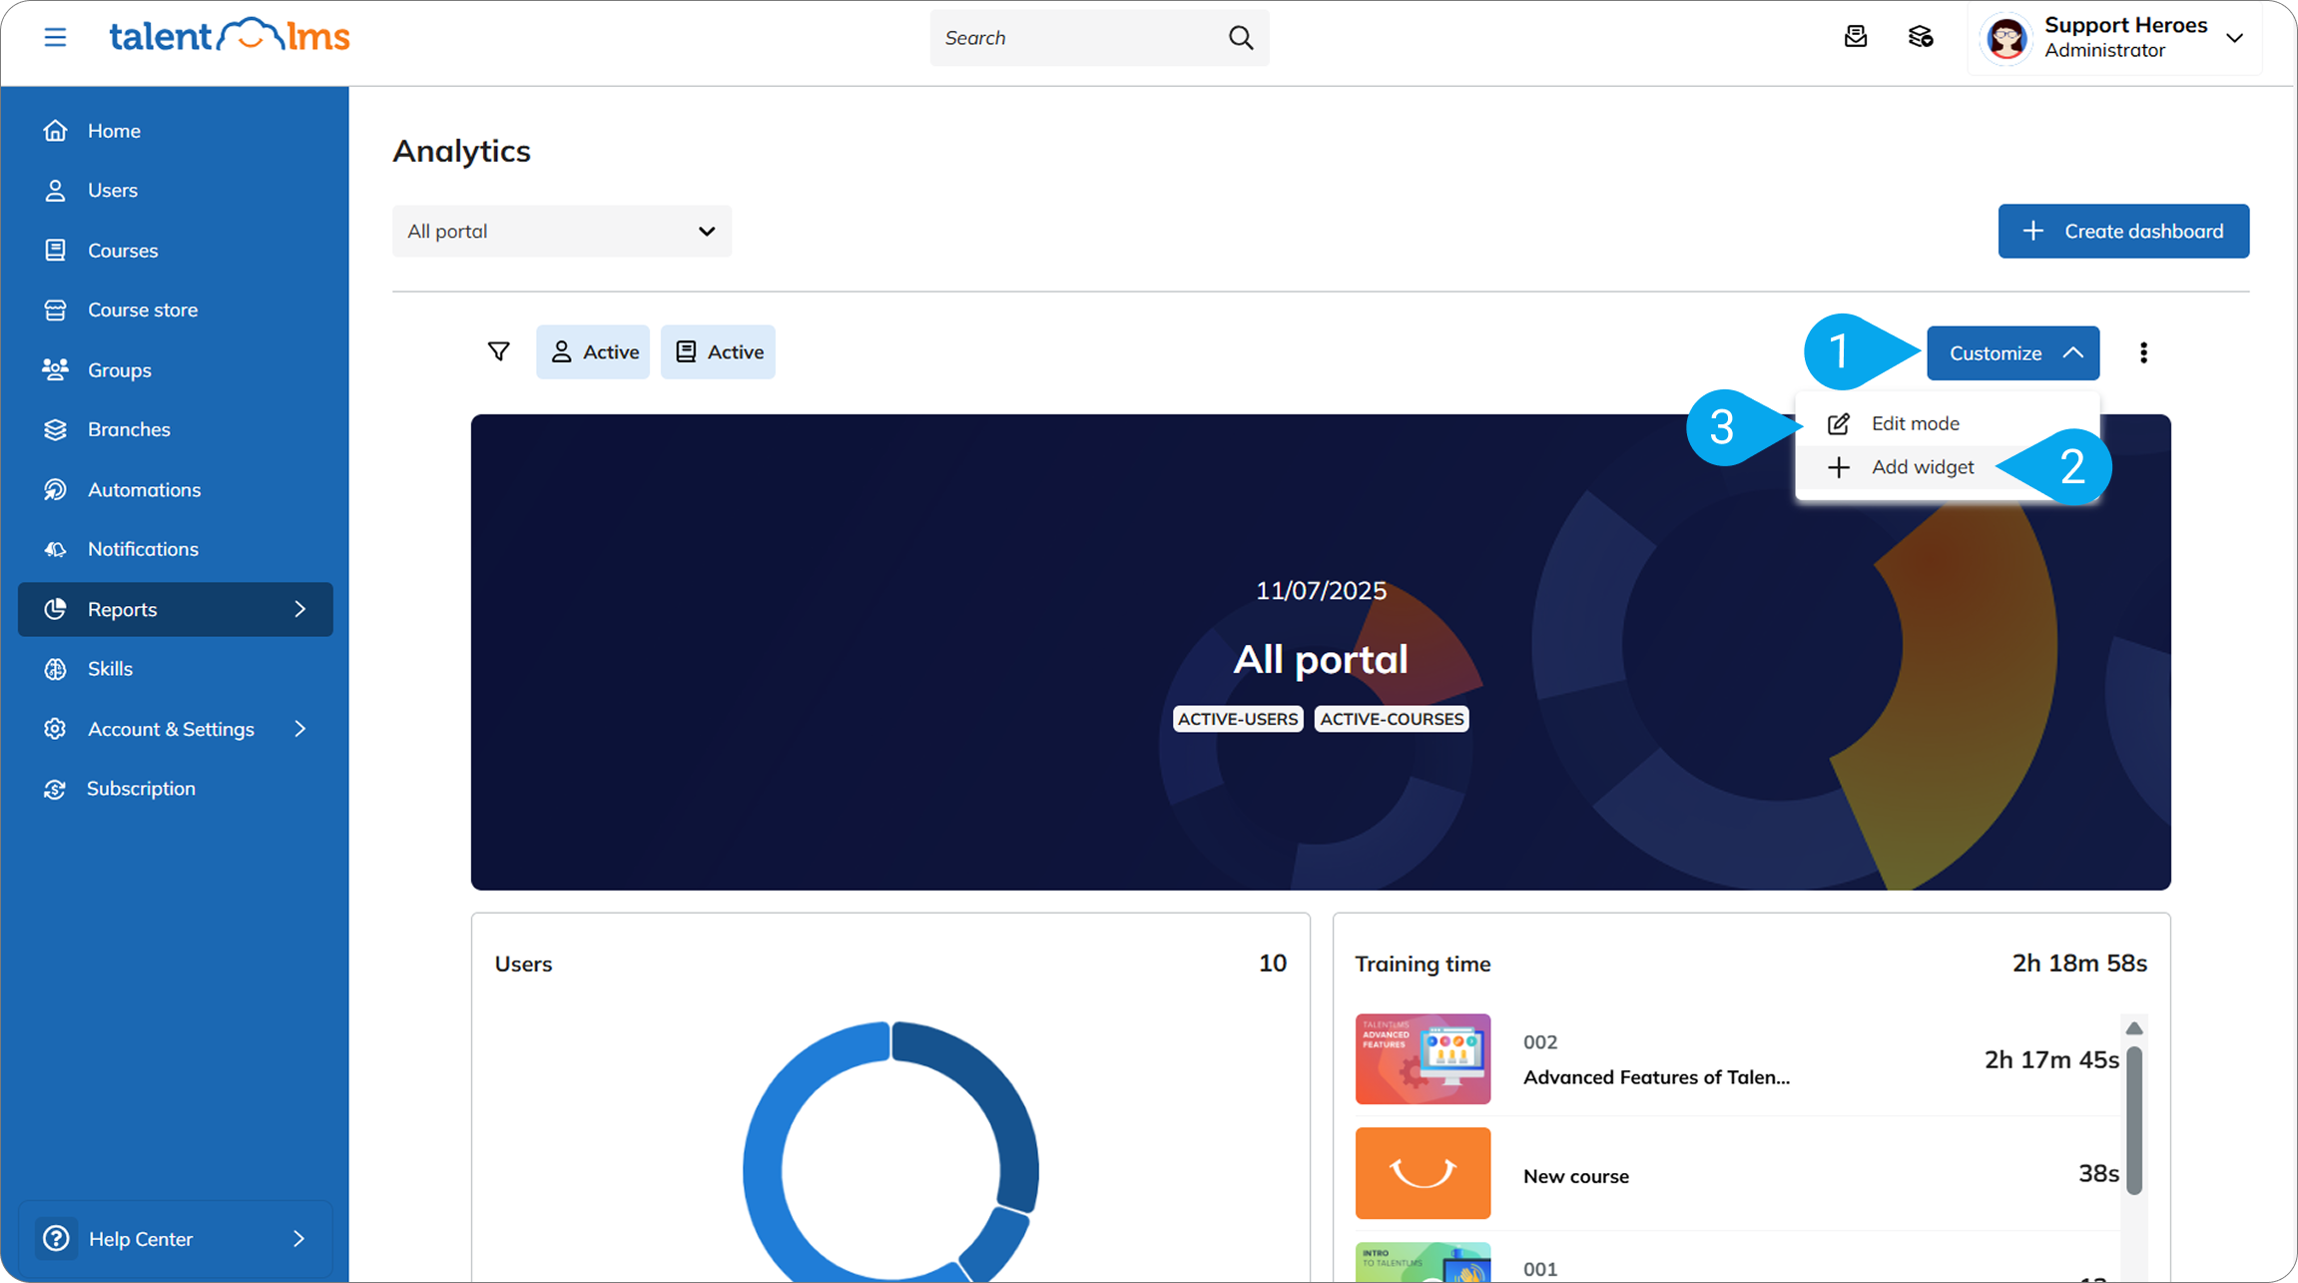Viewport: 2298px width, 1283px height.
Task: Click the 11/07/2025 date on banner
Action: (1321, 590)
